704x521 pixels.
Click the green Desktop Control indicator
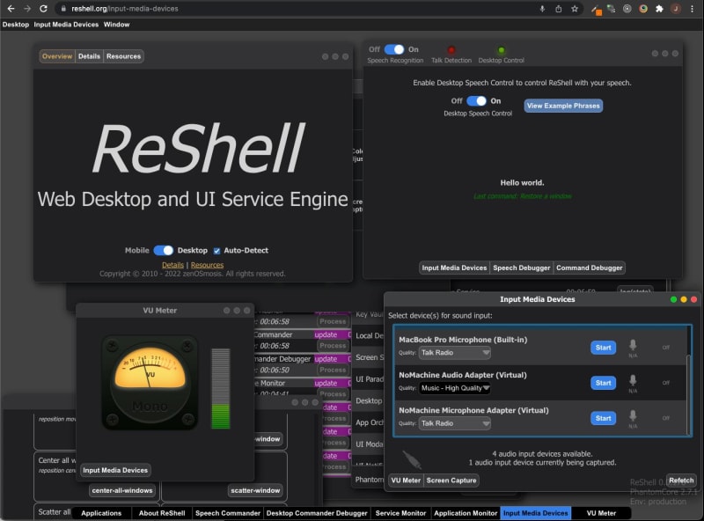(502, 50)
